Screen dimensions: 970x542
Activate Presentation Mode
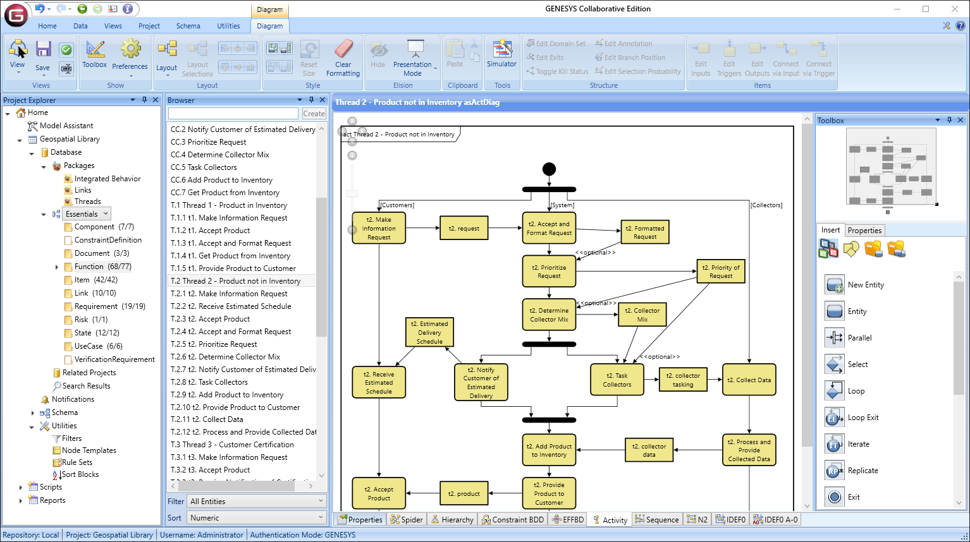[x=413, y=57]
